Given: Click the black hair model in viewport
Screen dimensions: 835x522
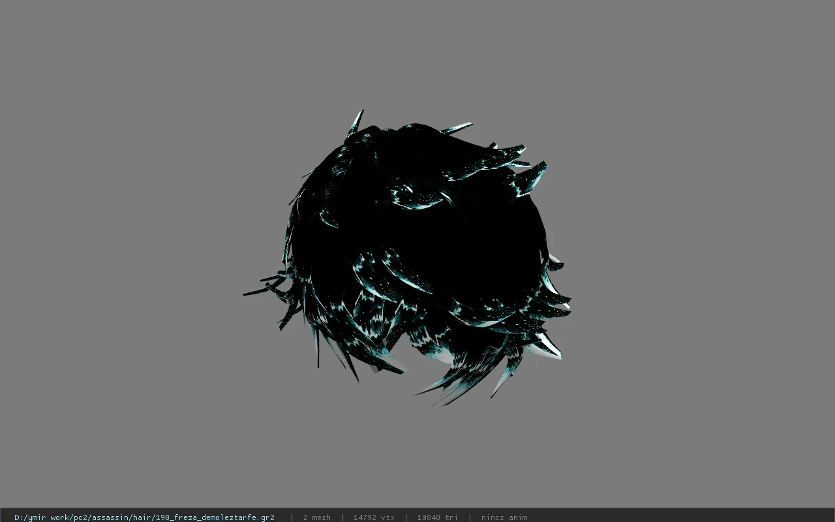Looking at the screenshot, I should point(408,258).
